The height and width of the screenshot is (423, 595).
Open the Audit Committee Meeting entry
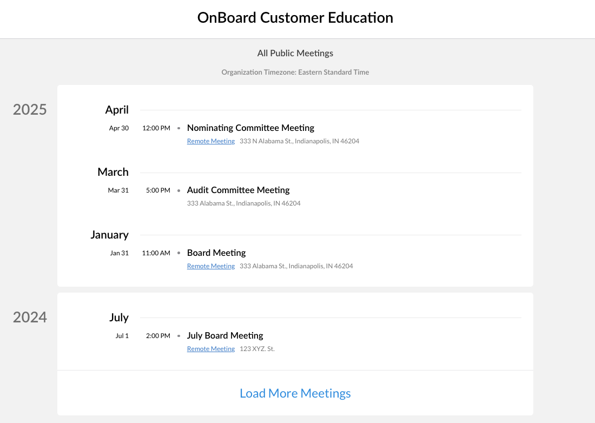point(238,190)
